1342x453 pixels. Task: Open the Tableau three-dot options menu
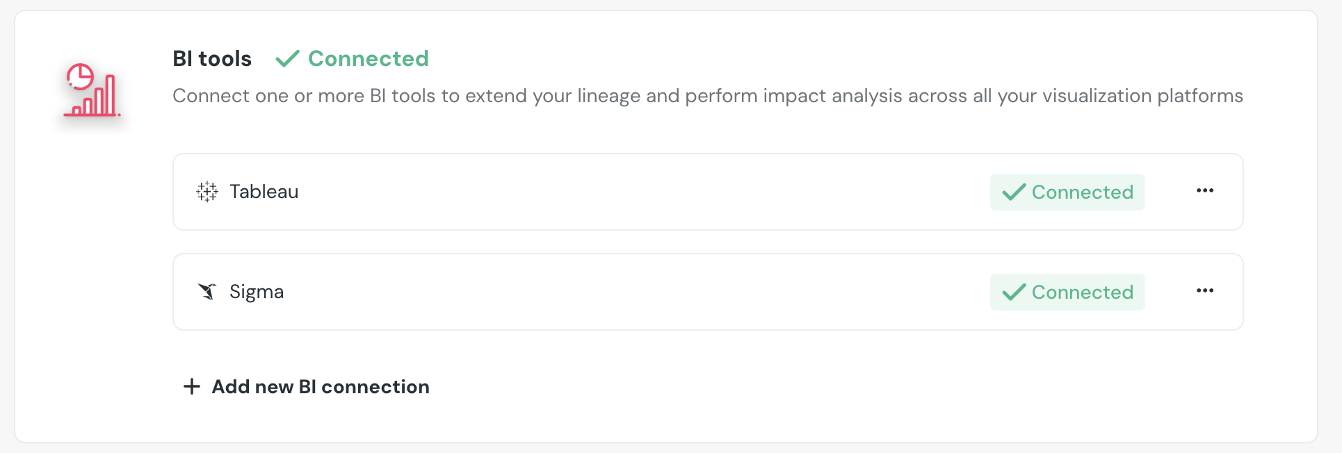pyautogui.click(x=1205, y=191)
